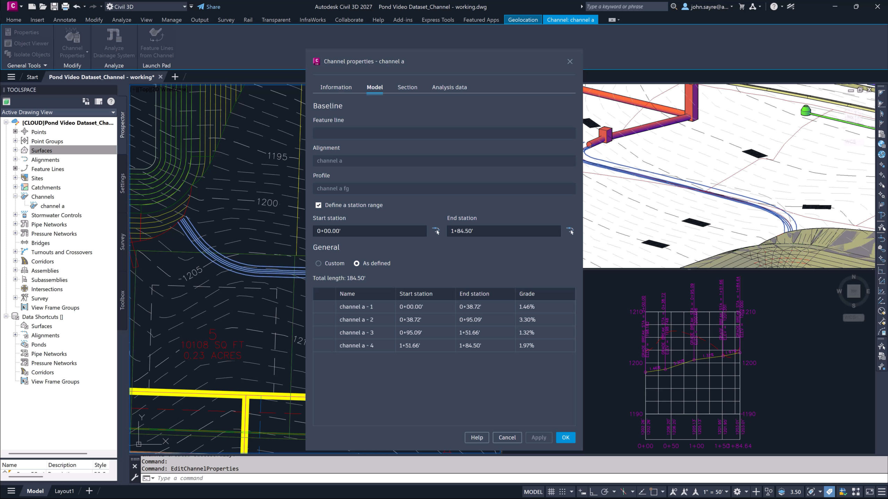Viewport: 888px width, 499px height.
Task: Click the Save icon in quick access toolbar
Action: [x=54, y=7]
